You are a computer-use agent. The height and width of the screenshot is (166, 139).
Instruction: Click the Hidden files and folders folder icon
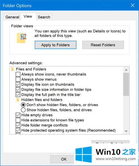click(18, 100)
